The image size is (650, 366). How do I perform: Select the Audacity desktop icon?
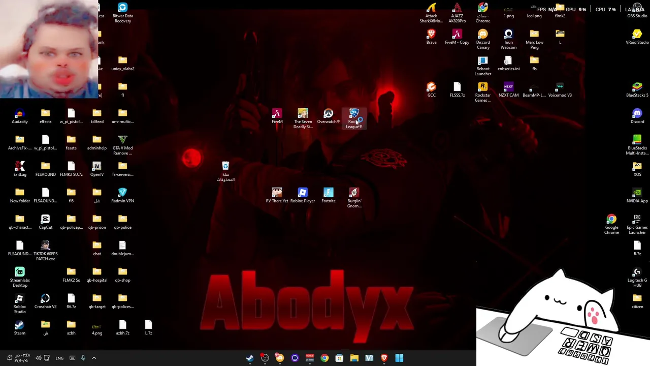pyautogui.click(x=20, y=116)
